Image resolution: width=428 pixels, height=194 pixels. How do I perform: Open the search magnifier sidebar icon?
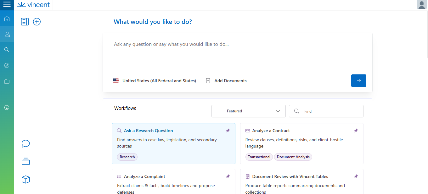pos(7,50)
